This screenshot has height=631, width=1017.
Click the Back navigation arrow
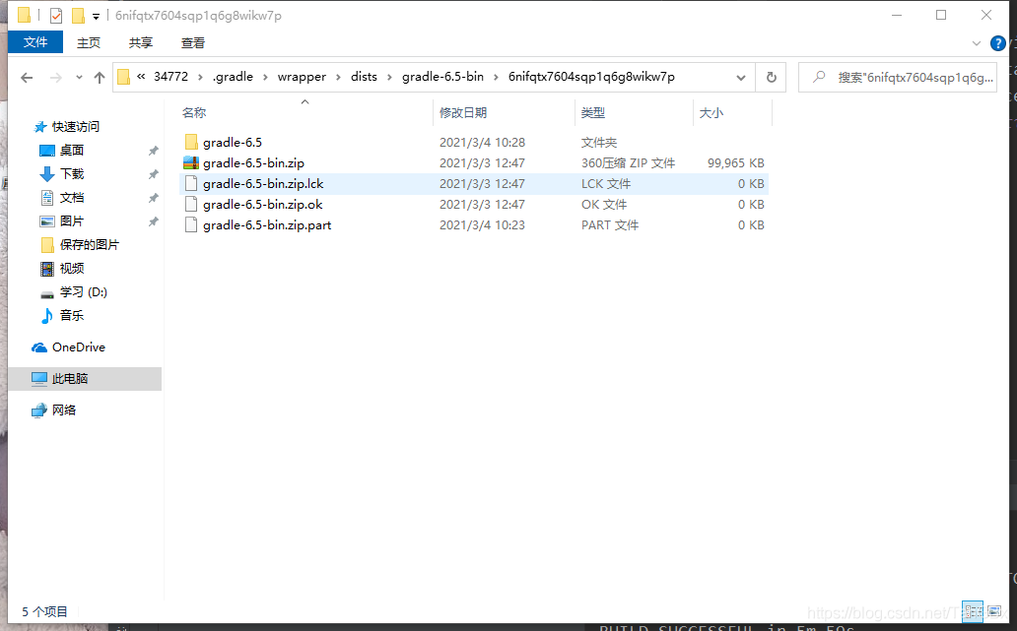pos(27,78)
